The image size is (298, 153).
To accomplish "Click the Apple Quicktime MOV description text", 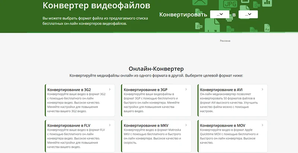I will pyautogui.click(x=229, y=136).
